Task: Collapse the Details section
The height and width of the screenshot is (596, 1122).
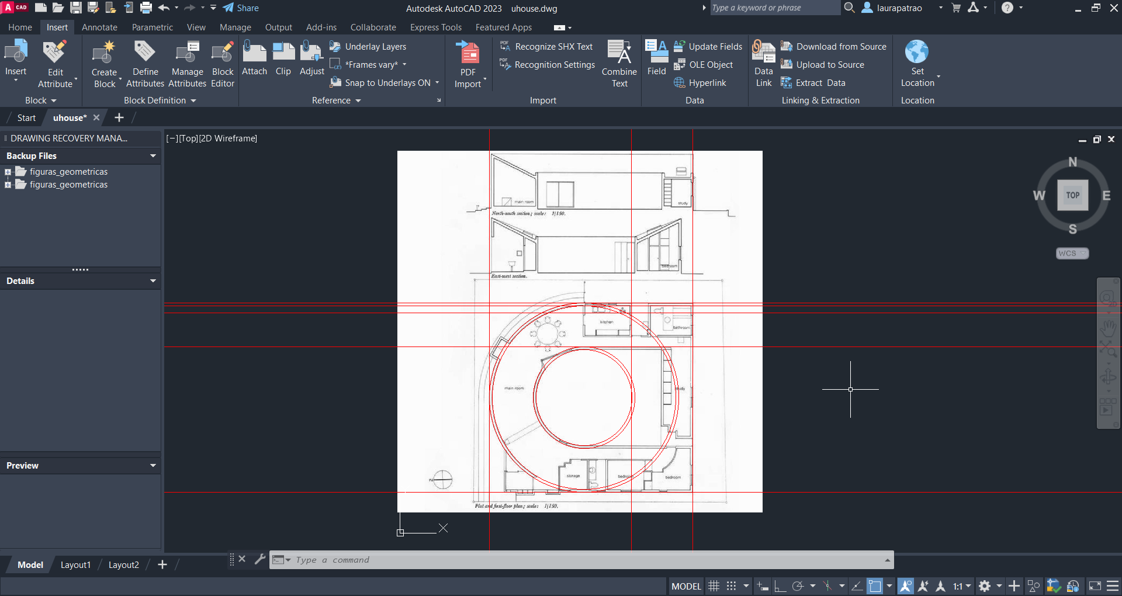Action: (153, 281)
